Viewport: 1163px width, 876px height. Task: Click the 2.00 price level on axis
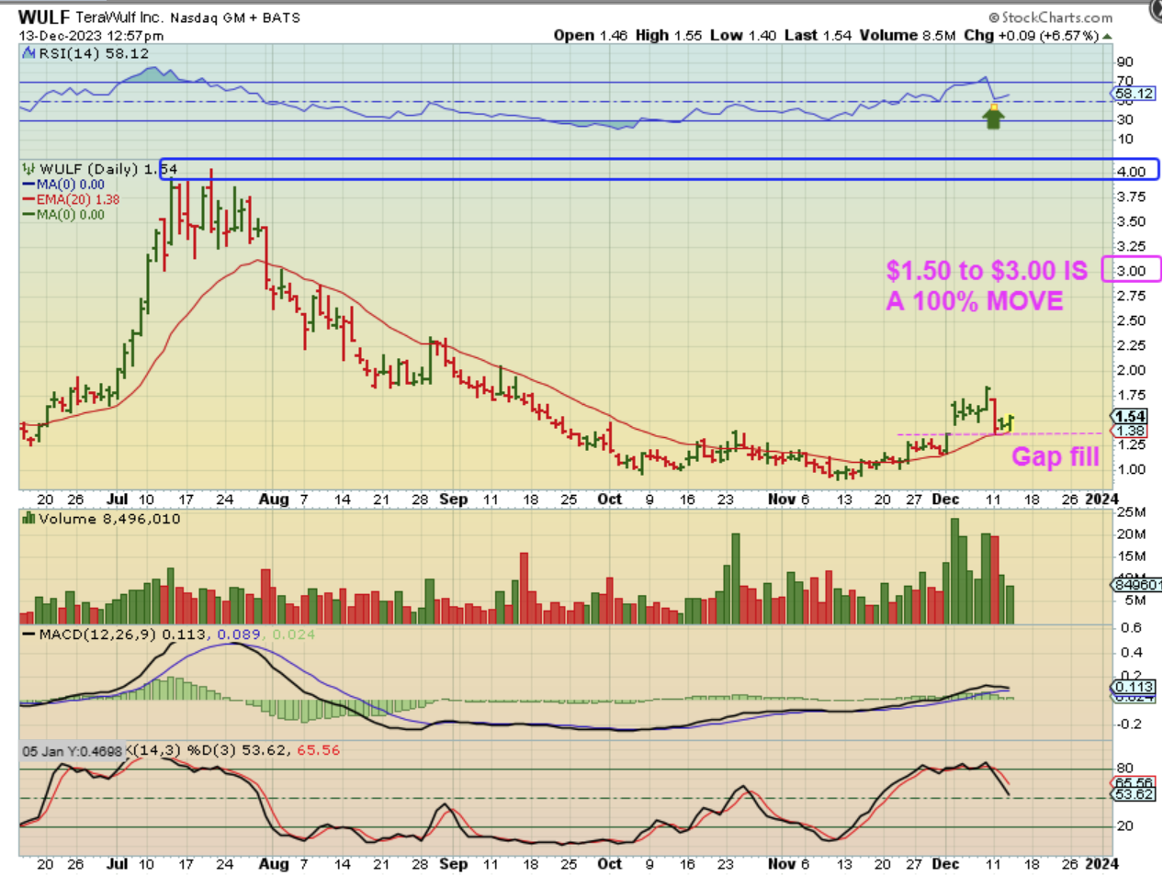click(1131, 370)
